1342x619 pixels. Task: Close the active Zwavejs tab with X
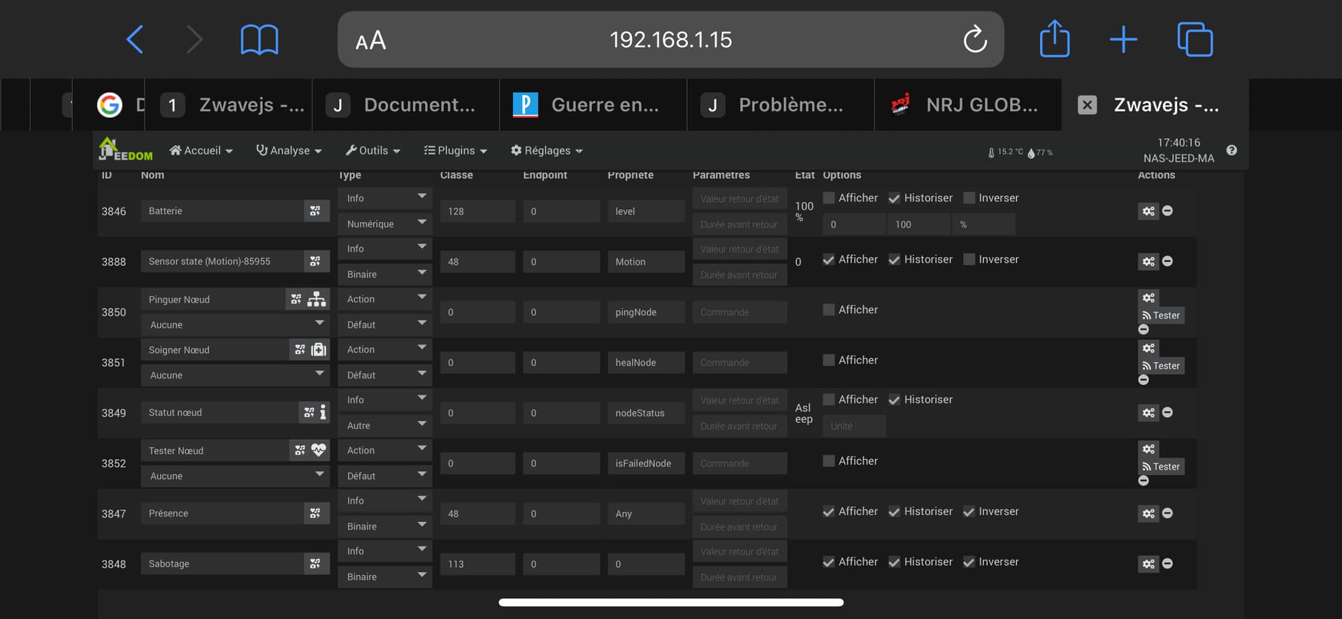pyautogui.click(x=1087, y=105)
